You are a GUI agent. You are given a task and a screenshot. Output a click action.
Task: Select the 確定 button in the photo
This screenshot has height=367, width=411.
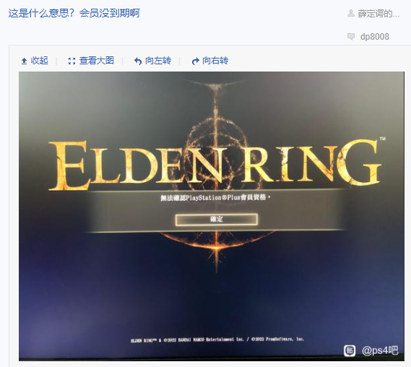(216, 220)
